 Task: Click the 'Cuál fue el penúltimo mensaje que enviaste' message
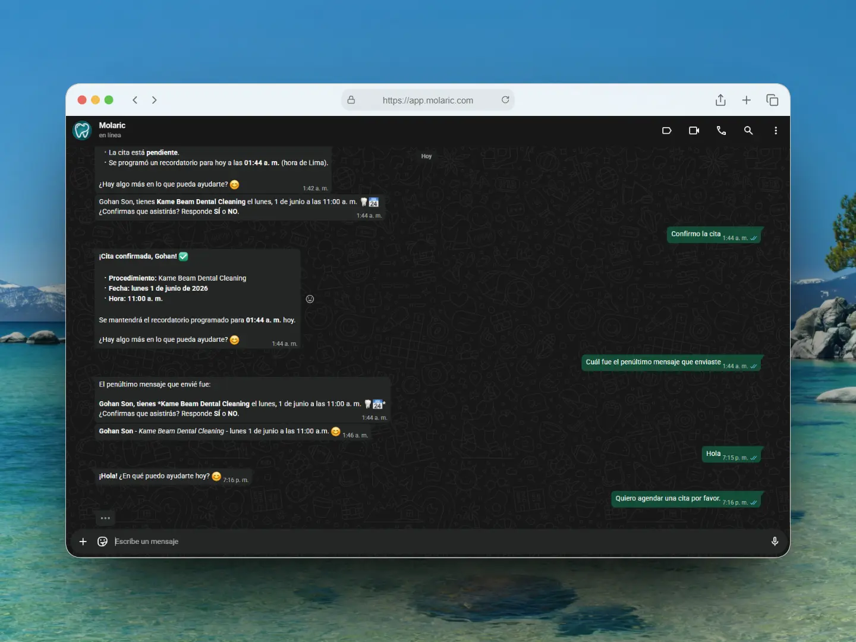point(672,363)
